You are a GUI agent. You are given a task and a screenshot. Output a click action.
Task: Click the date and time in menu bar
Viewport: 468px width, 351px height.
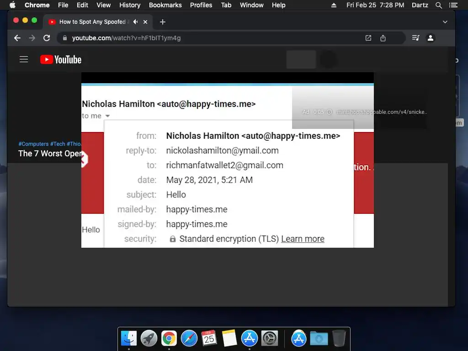pos(375,5)
